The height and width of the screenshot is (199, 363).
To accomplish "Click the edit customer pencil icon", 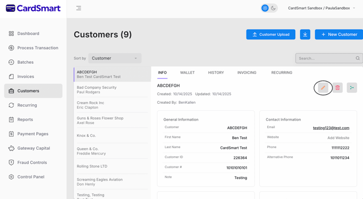I will [323, 88].
